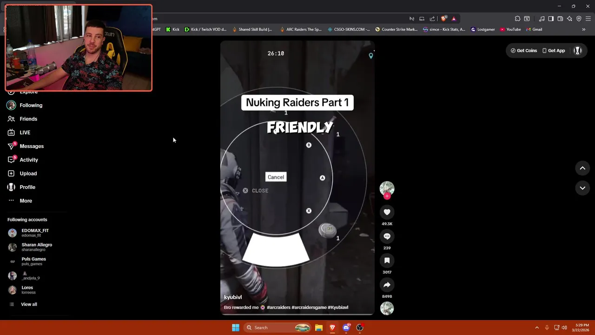Toggle the browser sidebar panel icon
This screenshot has width=595, height=335.
[551, 19]
